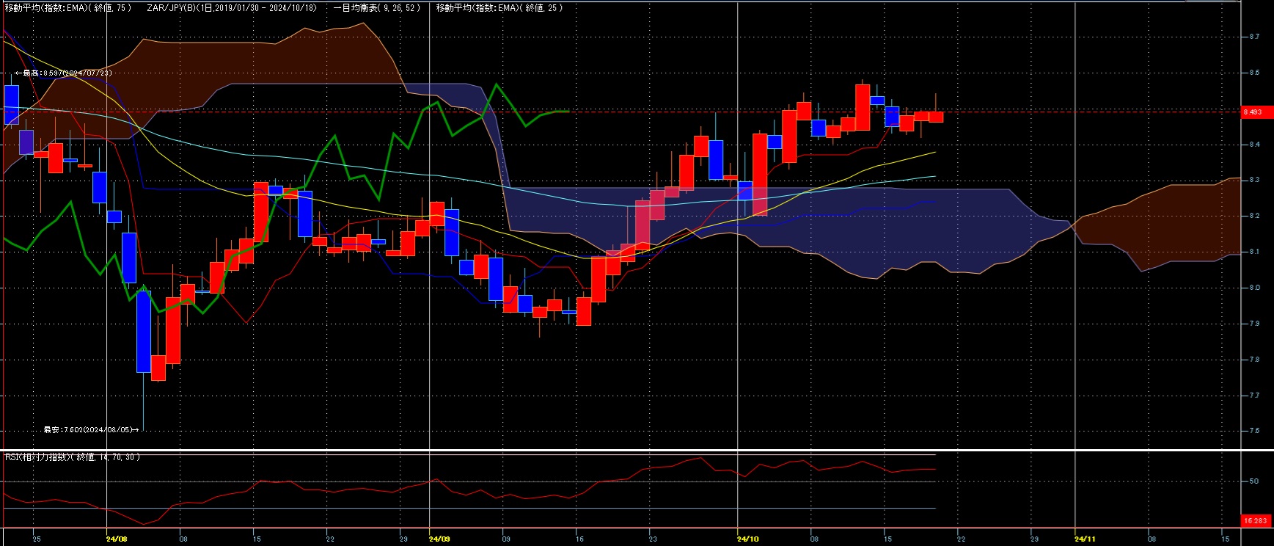Click the 25 date label on time axis

pos(37,539)
